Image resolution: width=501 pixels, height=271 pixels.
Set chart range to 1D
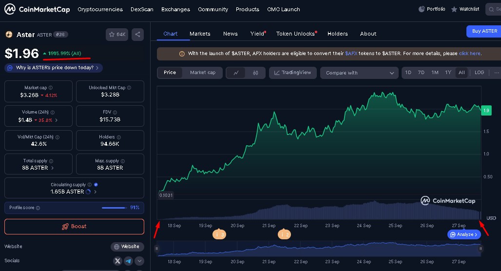coord(408,73)
